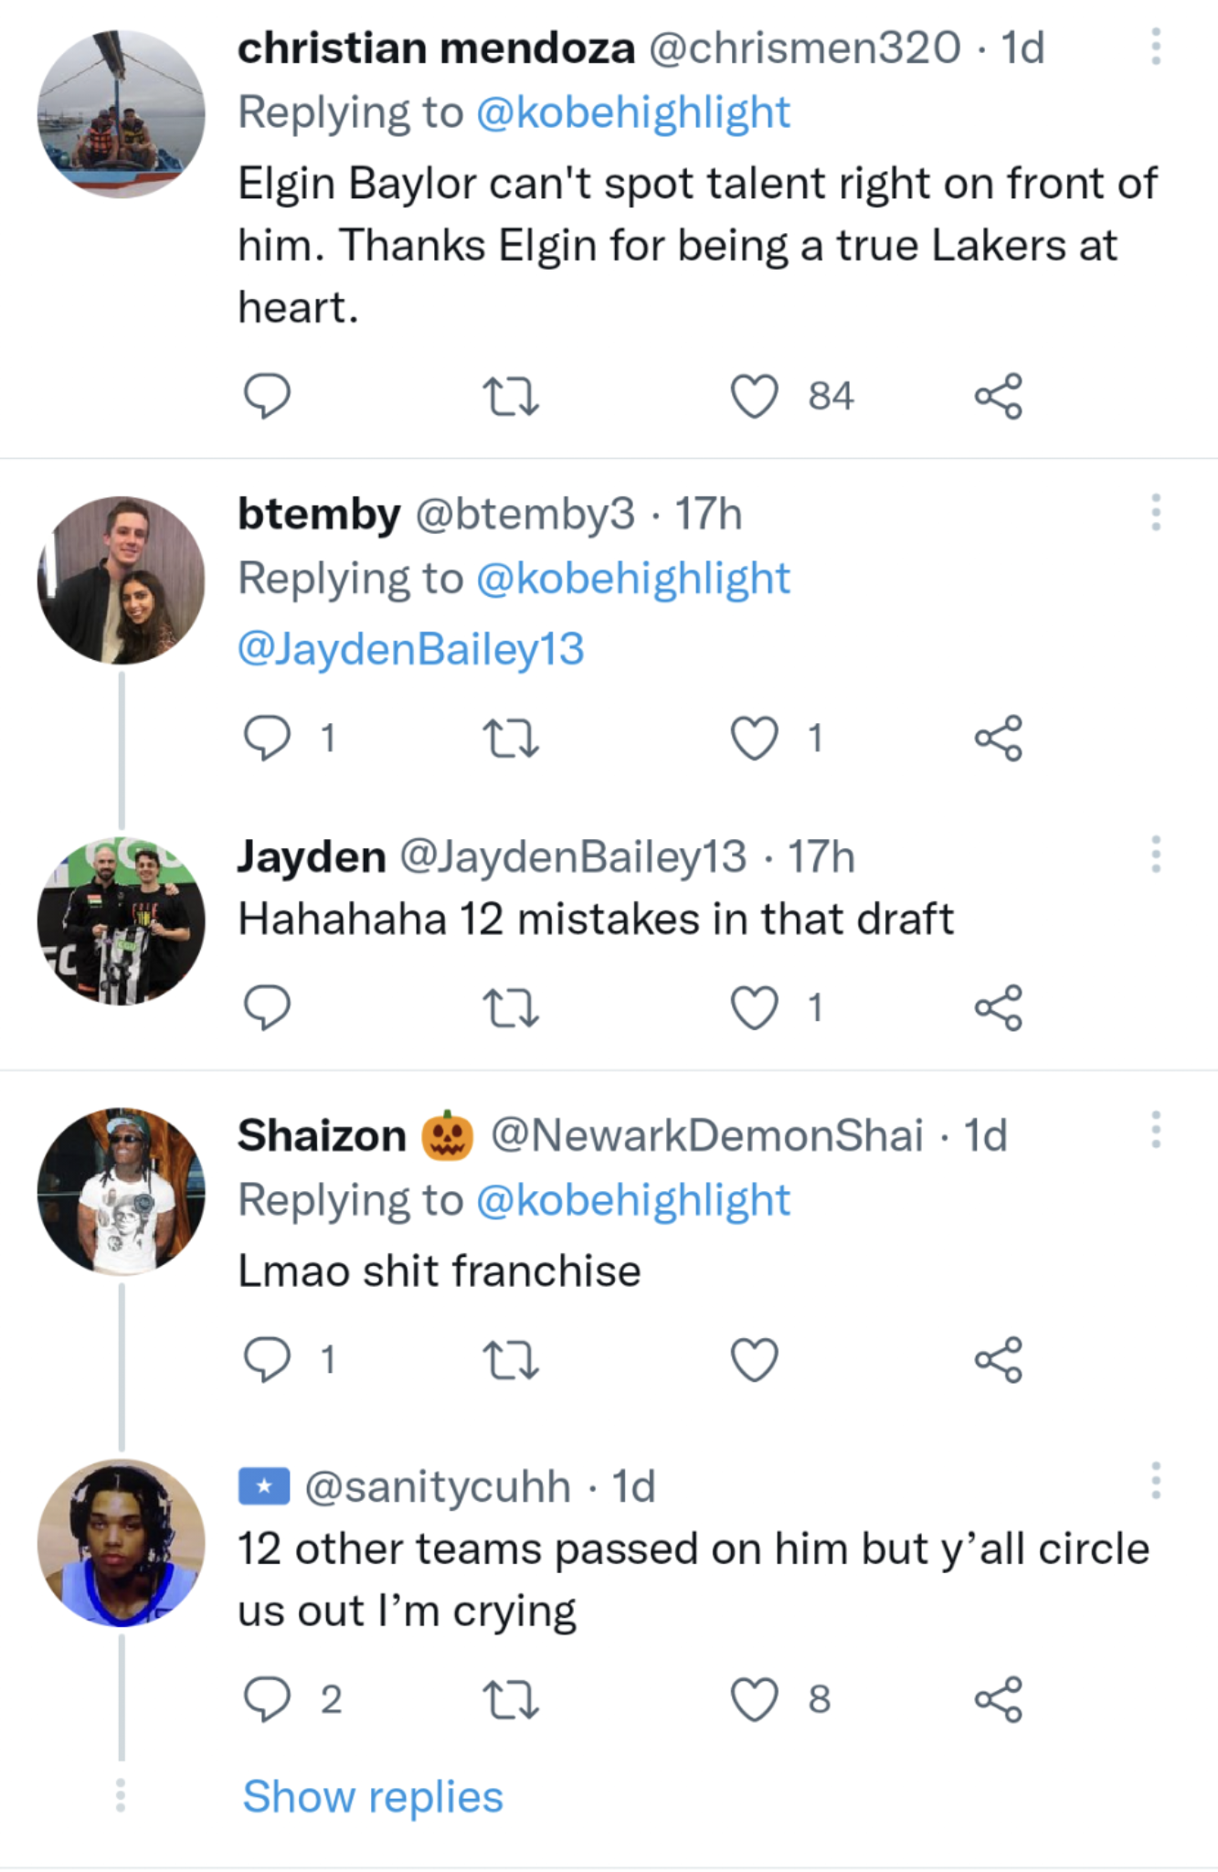Open more options for christian mendoza's tweet
This screenshot has width=1218, height=1872.
click(x=1156, y=47)
